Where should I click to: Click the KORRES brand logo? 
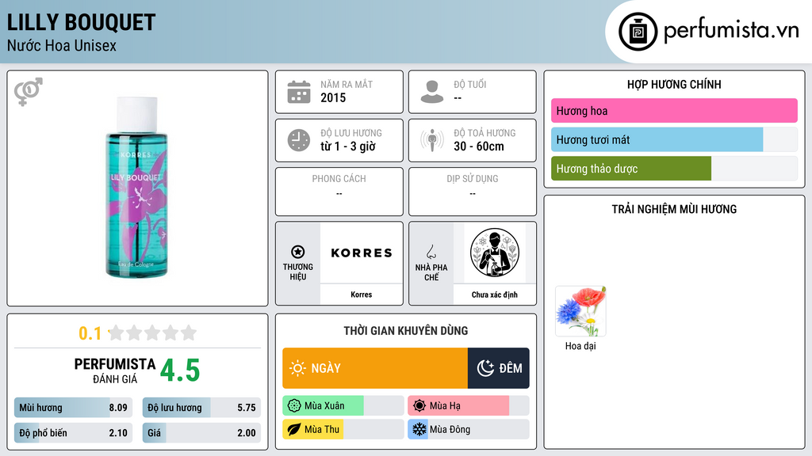[x=362, y=253]
